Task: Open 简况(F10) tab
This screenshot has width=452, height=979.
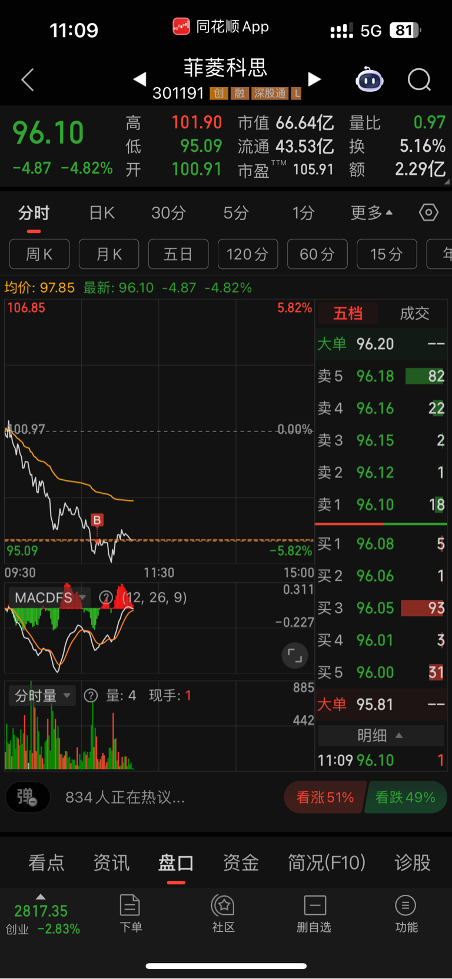Action: pyautogui.click(x=327, y=862)
